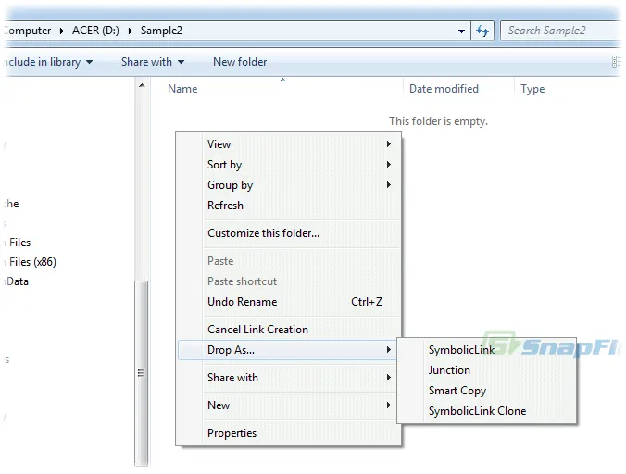Choose Customize this folder...

point(288,233)
